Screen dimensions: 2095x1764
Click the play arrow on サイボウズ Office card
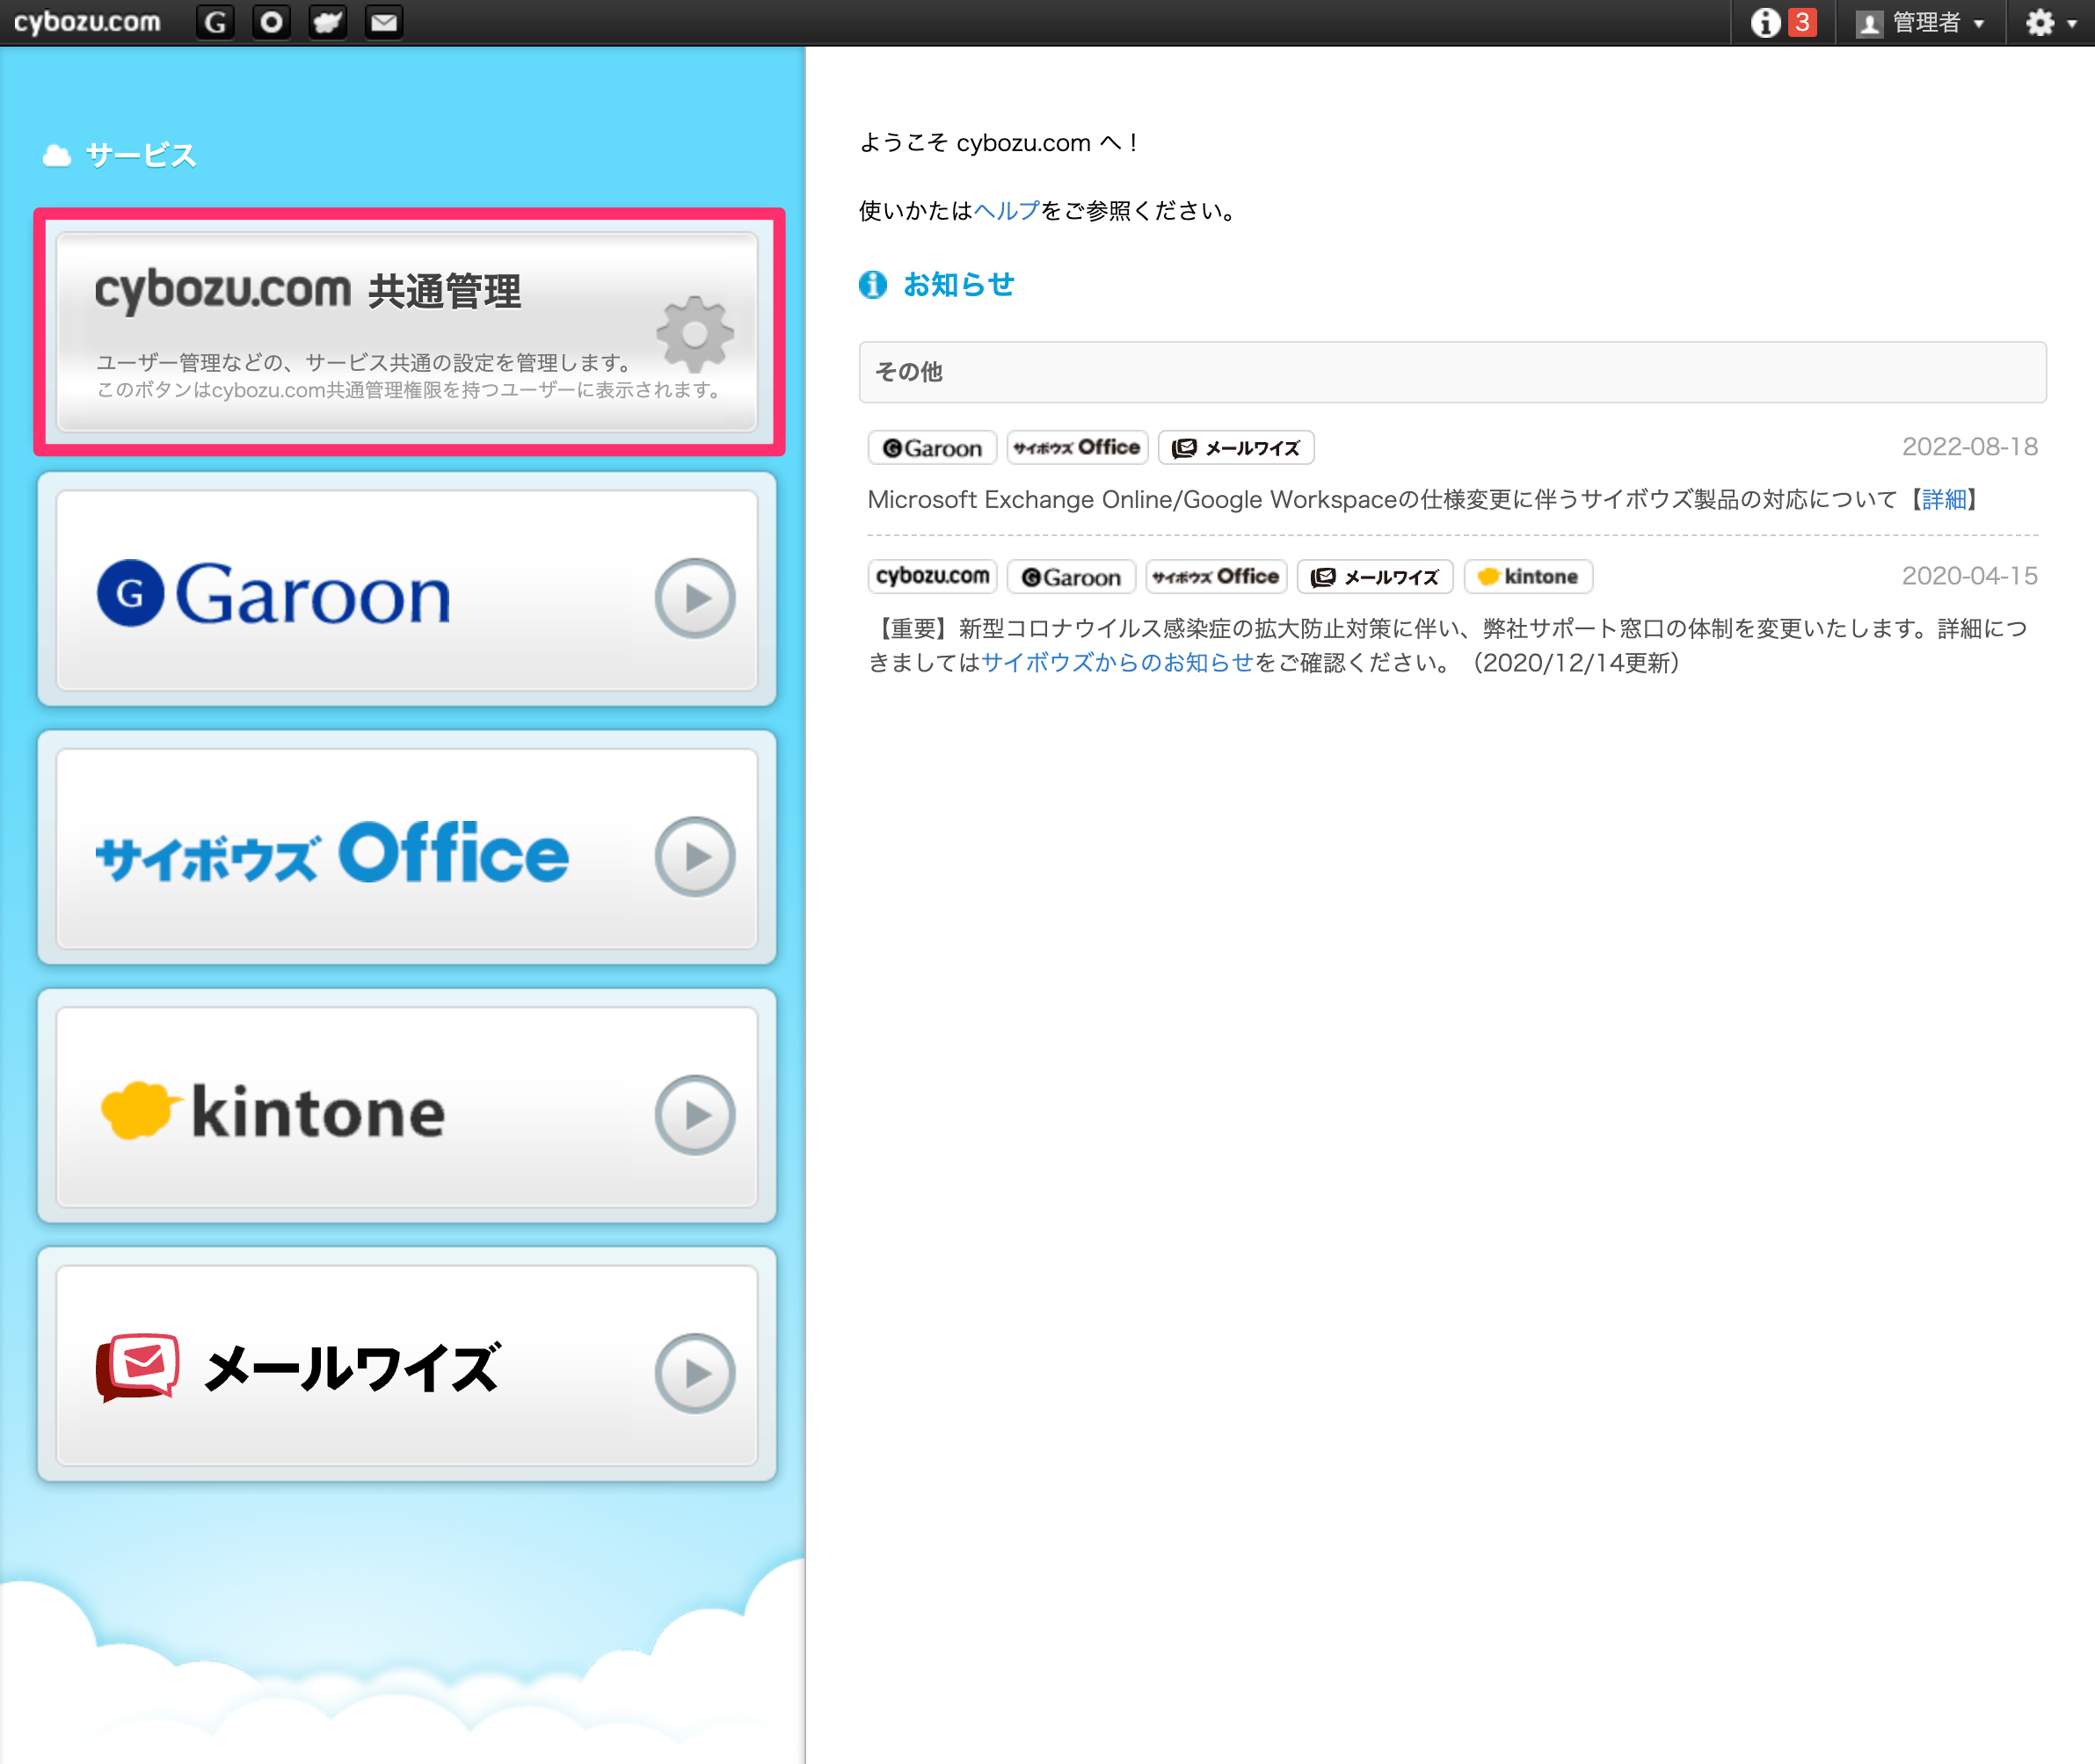coord(695,856)
